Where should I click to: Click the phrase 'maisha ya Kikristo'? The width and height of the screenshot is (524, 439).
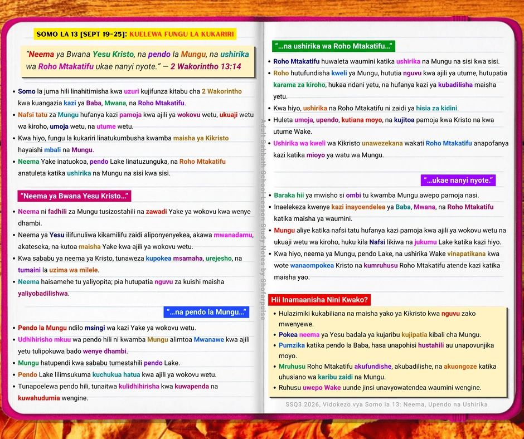pyautogui.click(x=201, y=138)
